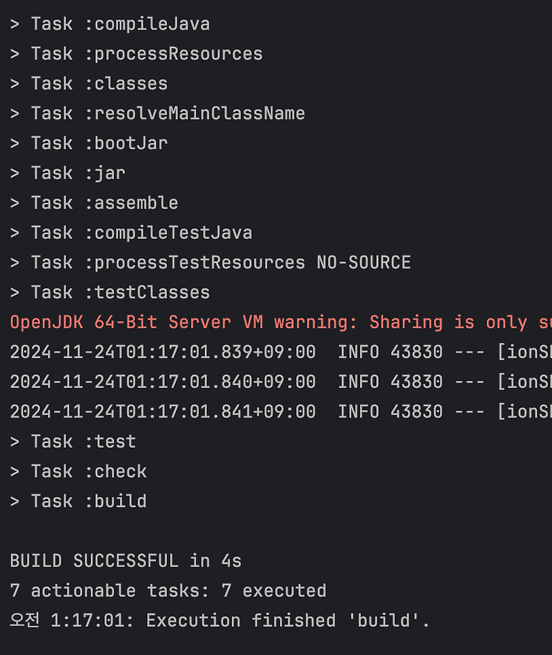Select the ':classes' task output line

(89, 84)
